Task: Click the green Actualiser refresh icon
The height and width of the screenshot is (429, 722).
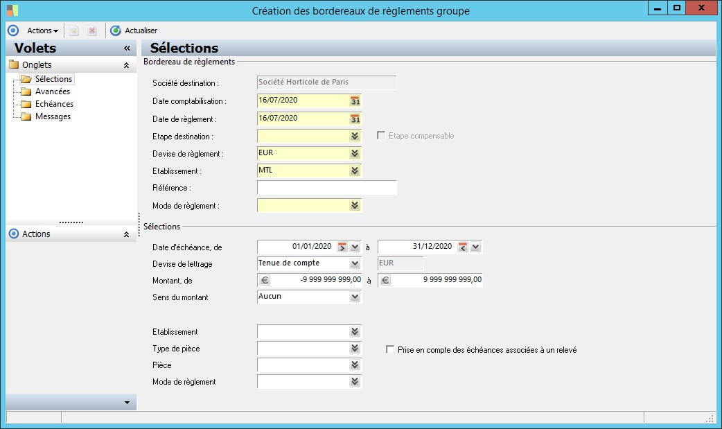Action: pyautogui.click(x=116, y=30)
